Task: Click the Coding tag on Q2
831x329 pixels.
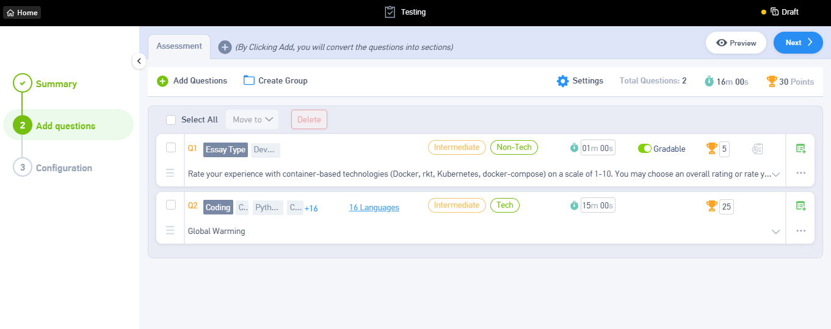Action: (x=218, y=208)
